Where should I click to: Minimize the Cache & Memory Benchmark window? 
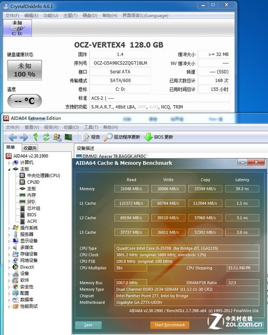(242, 162)
